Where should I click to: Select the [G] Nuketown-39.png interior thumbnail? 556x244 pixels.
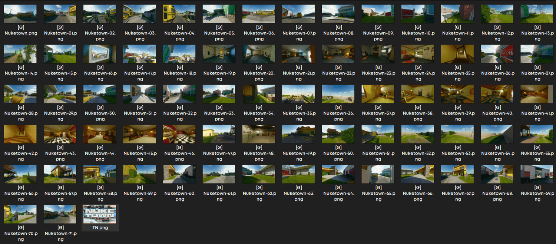[x=457, y=94]
